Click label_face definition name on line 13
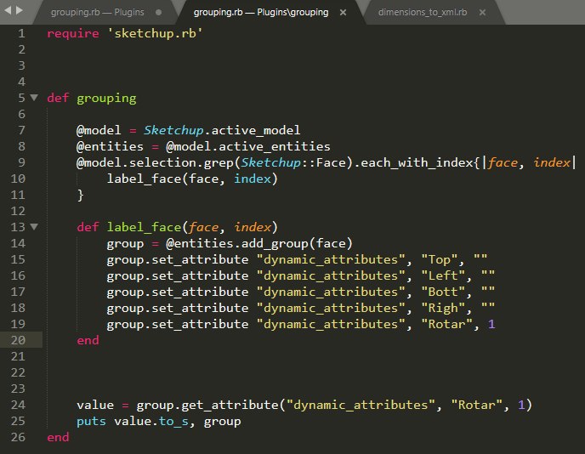The width and height of the screenshot is (585, 454). (x=144, y=227)
